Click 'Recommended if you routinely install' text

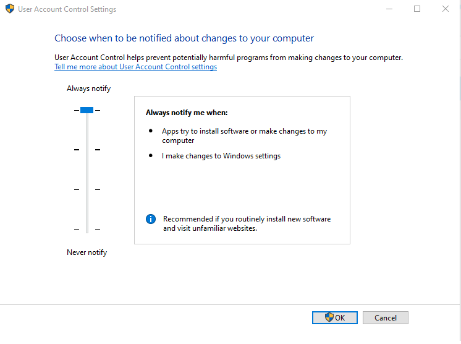(x=247, y=223)
